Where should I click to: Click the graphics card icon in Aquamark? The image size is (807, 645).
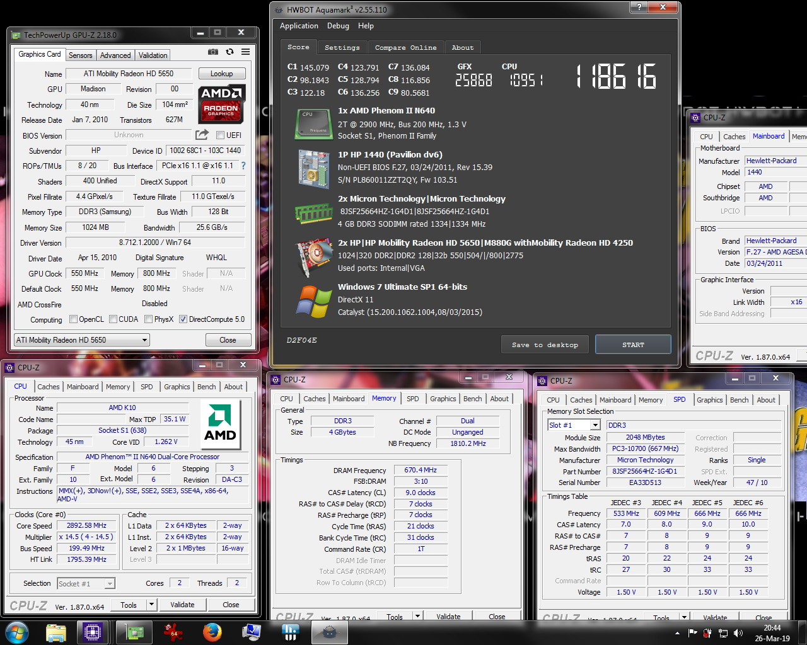313,257
